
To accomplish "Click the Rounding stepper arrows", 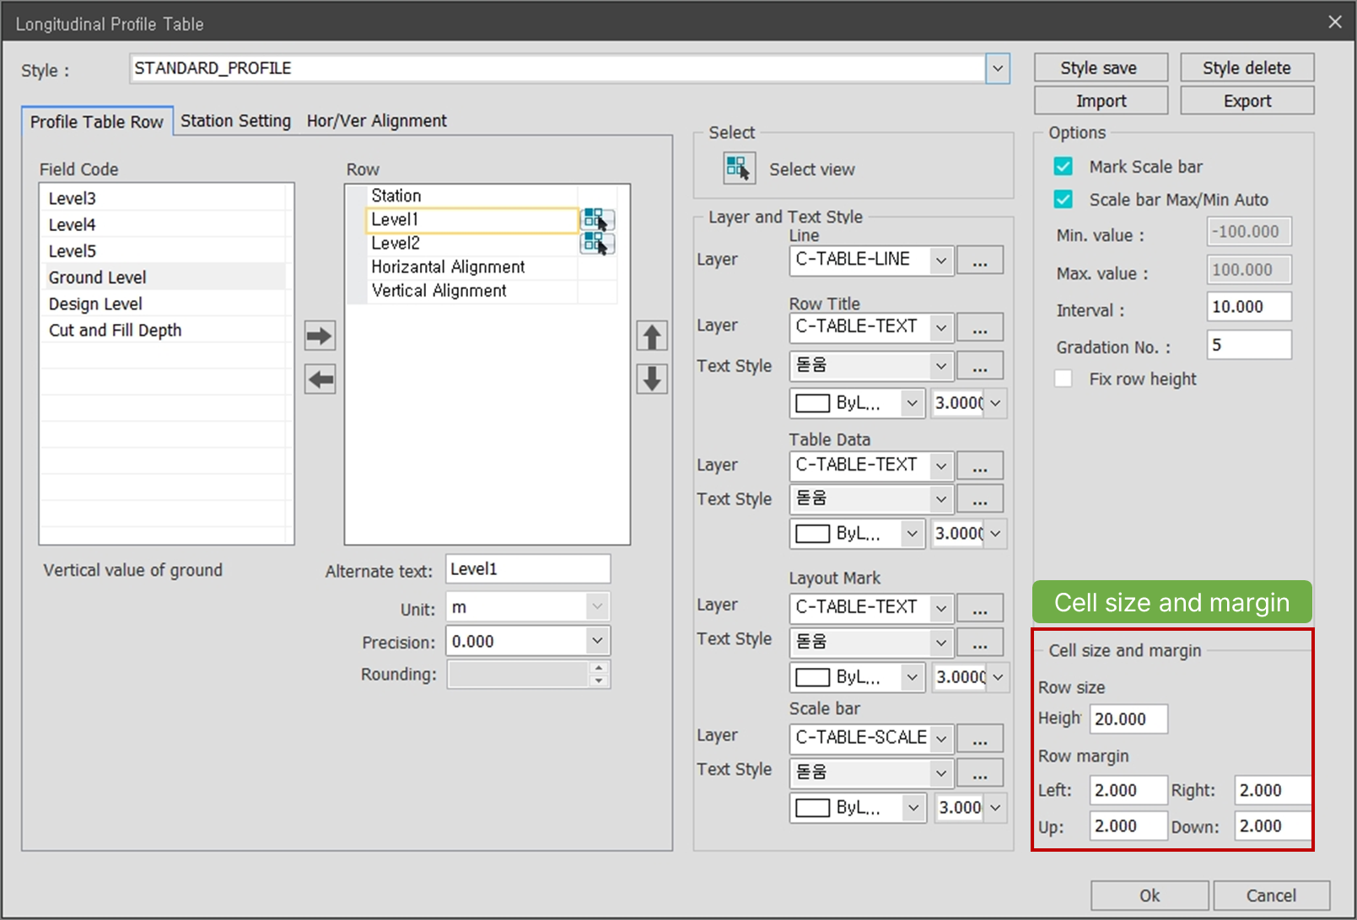I will (599, 675).
